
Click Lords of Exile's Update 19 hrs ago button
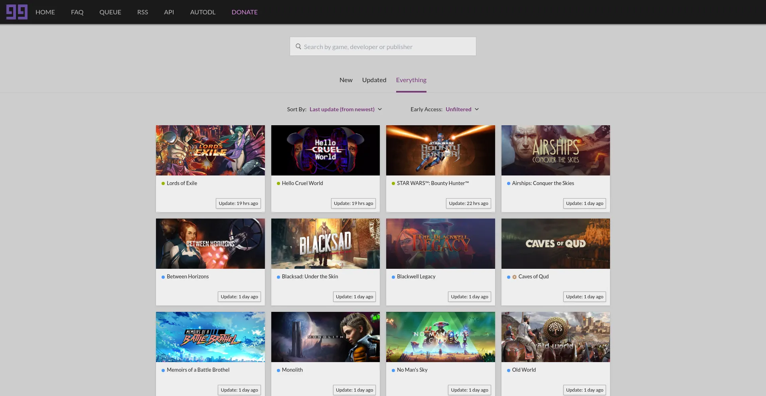pyautogui.click(x=238, y=203)
